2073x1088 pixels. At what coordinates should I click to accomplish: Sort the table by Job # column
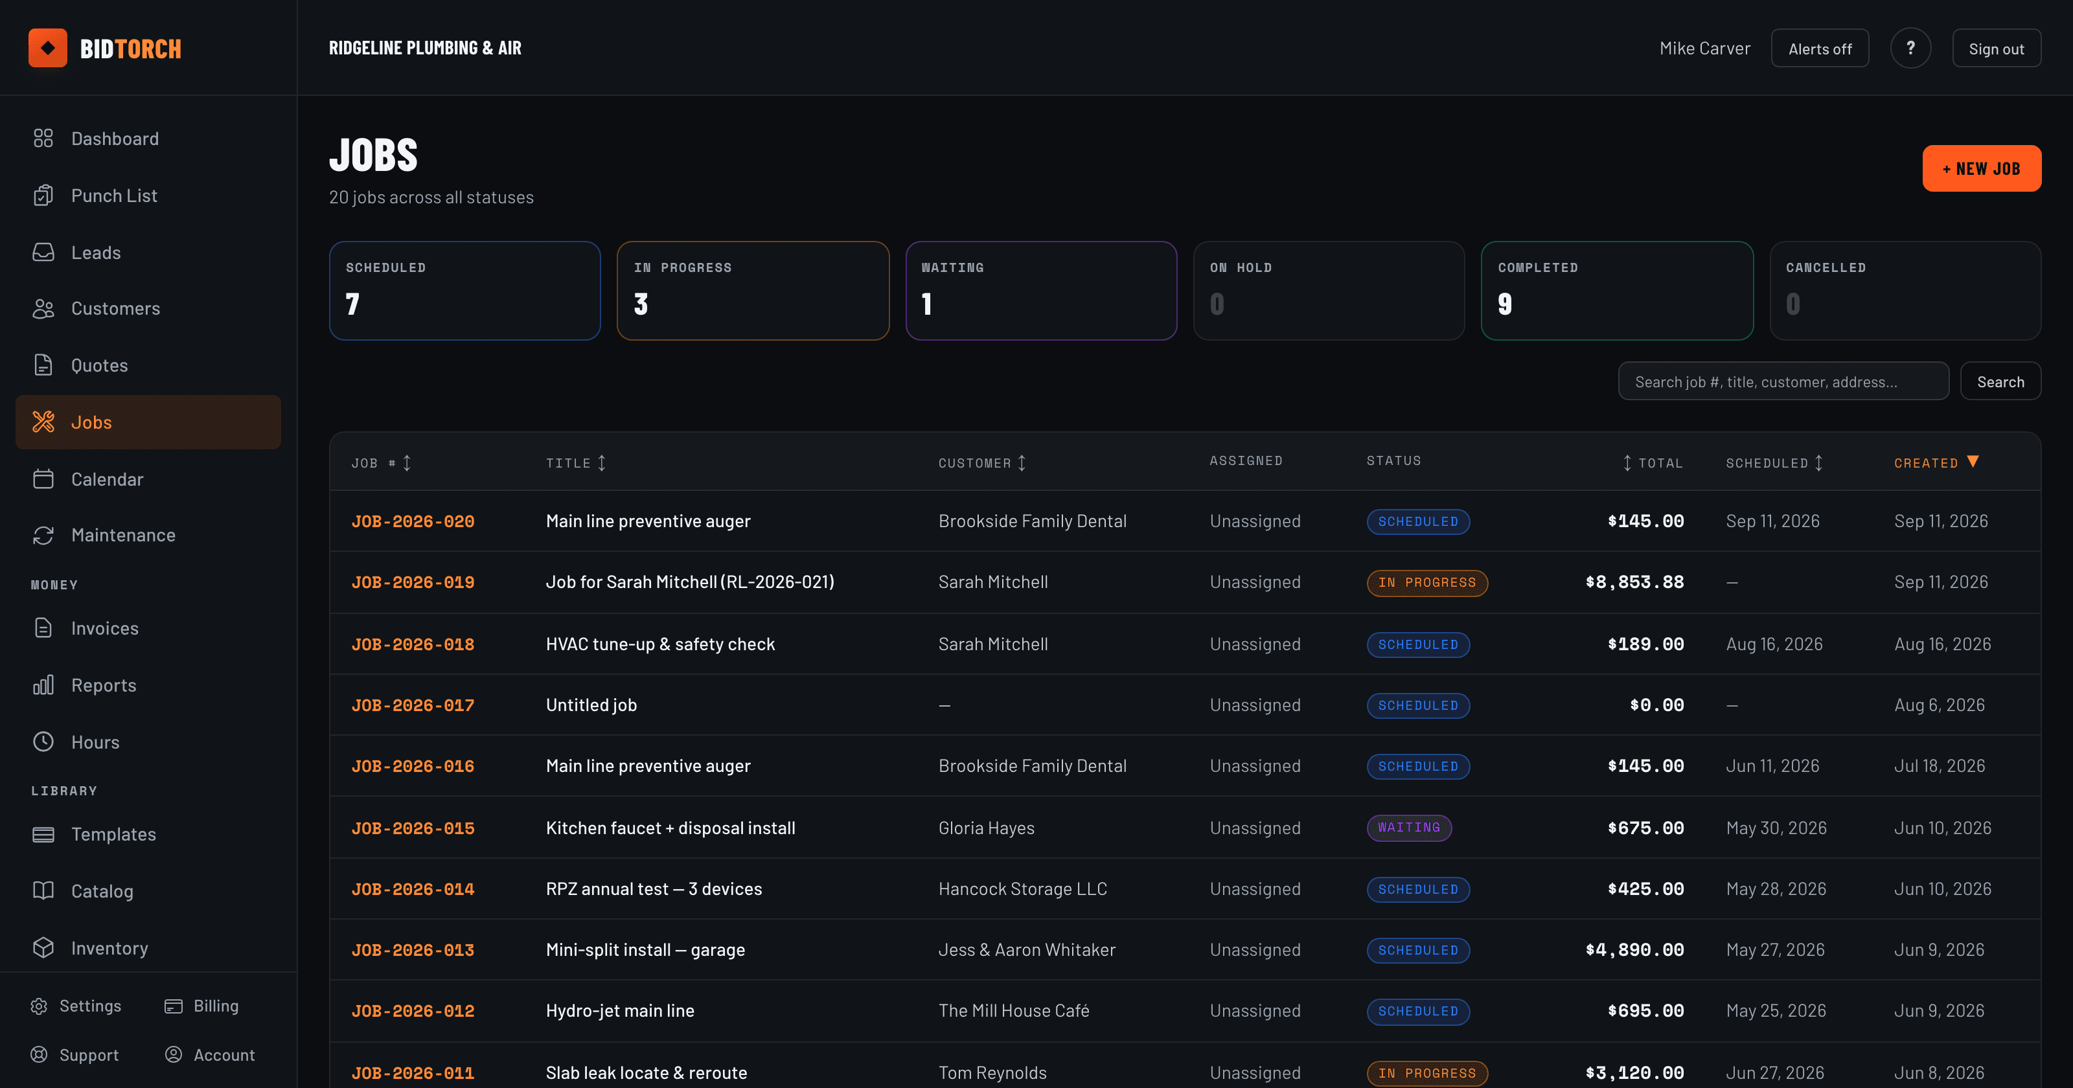coord(382,462)
